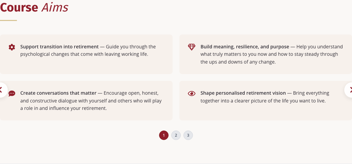Viewport: 352px width, 164px height.
Task: Click the Course Aims heading
Action: 34,8
